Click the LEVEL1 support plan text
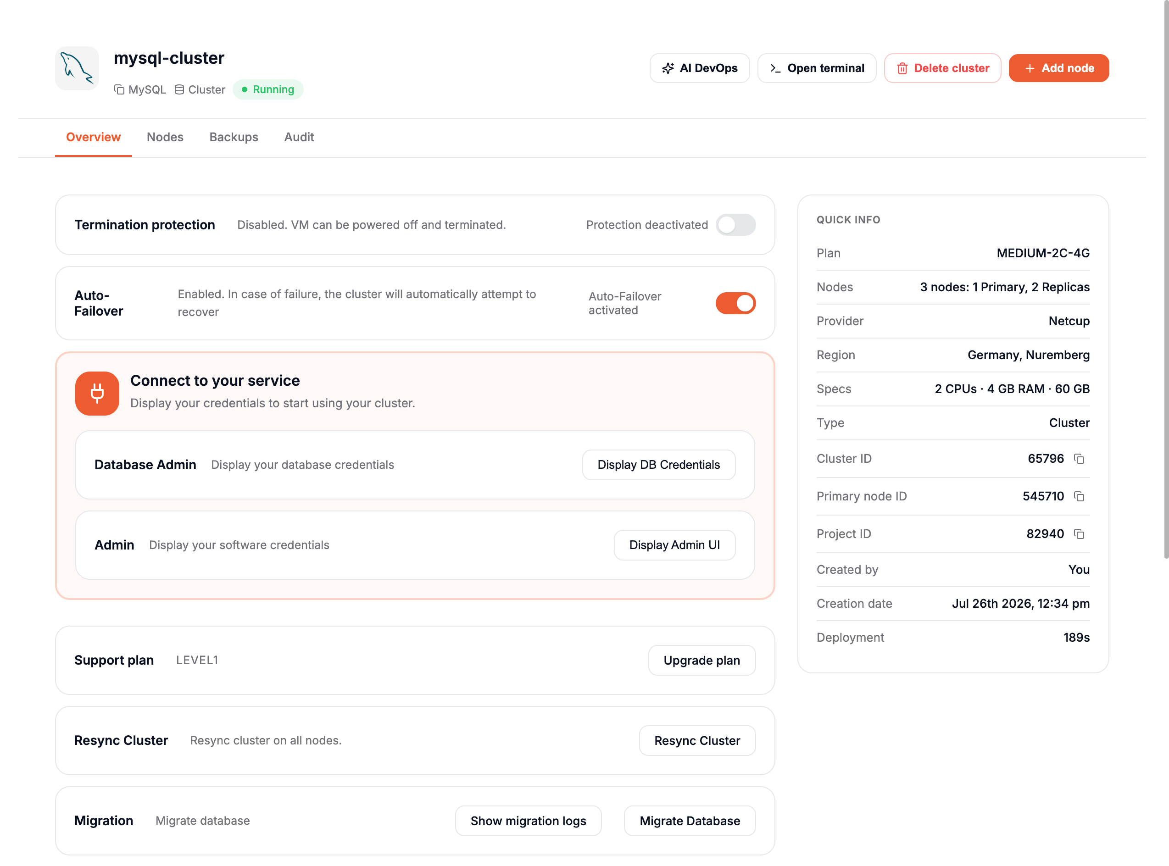 tap(197, 661)
